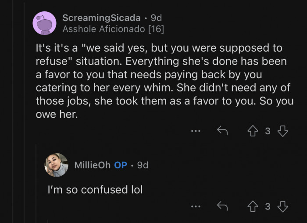Open more options on ScreamingSicada's comment
Viewport: 307px width, 223px height.
[196, 131]
